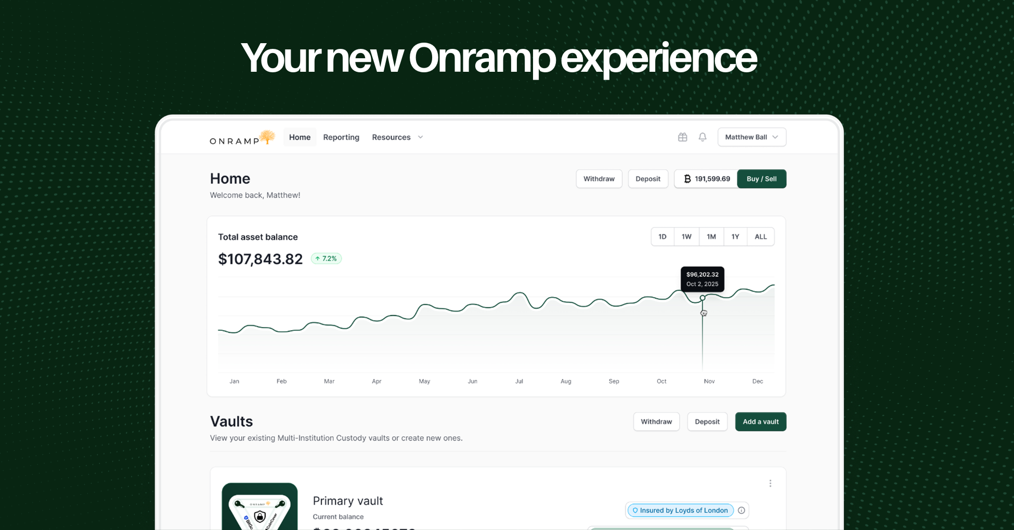The height and width of the screenshot is (530, 1014).
Task: Click the top Withdraw button
Action: coord(599,179)
